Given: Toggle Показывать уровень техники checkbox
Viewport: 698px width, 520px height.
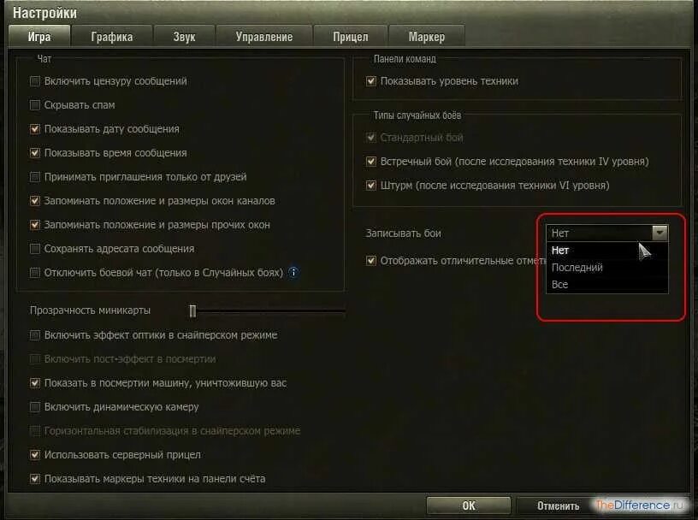Looking at the screenshot, I should point(371,81).
